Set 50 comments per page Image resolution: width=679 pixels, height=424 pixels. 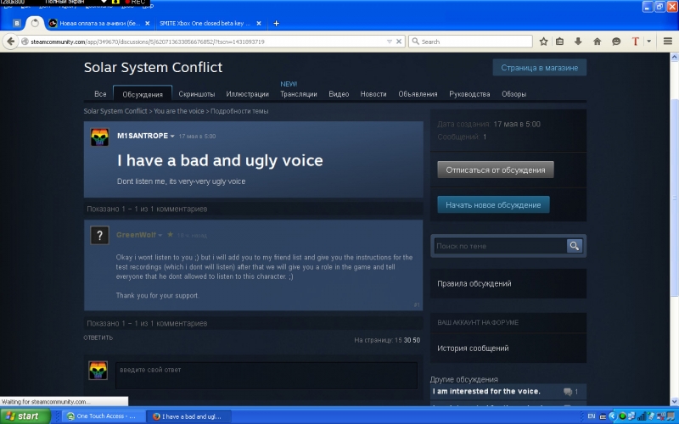pos(416,341)
